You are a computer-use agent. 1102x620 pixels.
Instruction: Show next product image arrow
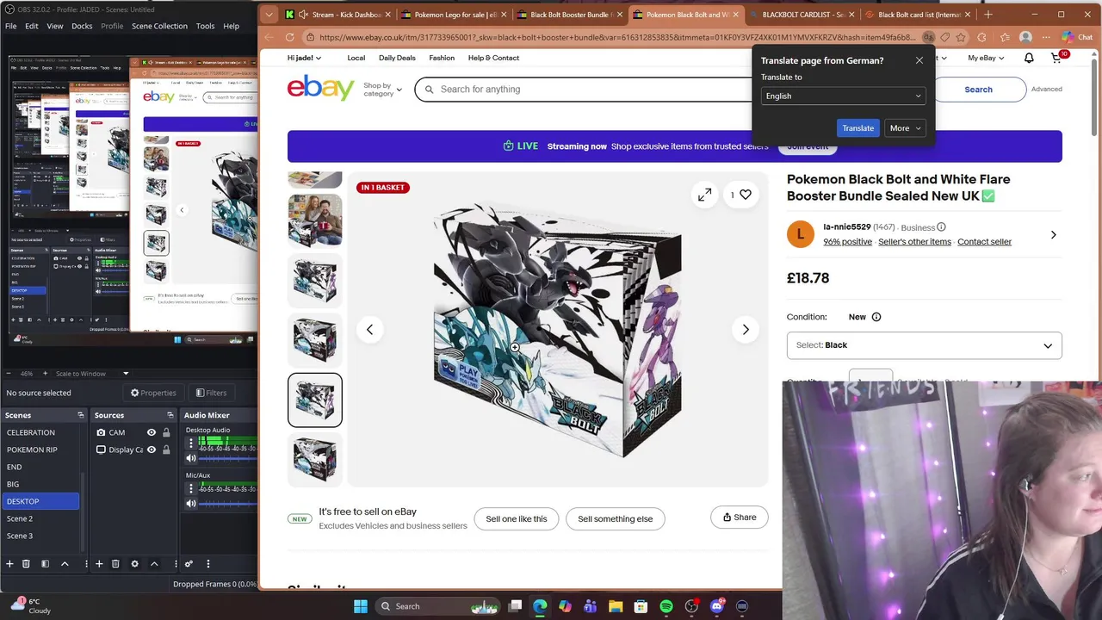click(746, 330)
